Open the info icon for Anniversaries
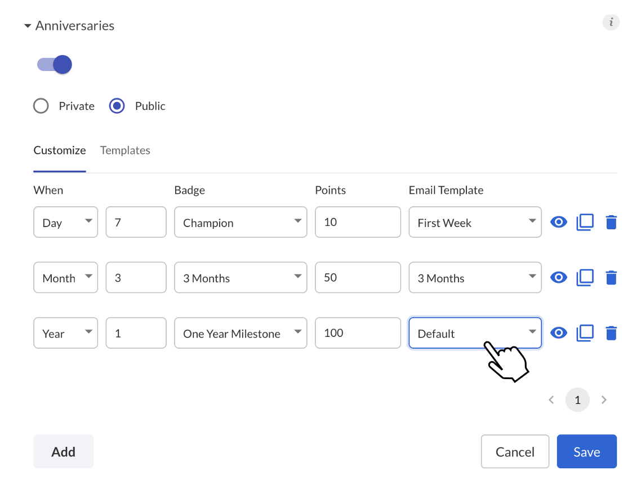The image size is (641, 480). 611,22
